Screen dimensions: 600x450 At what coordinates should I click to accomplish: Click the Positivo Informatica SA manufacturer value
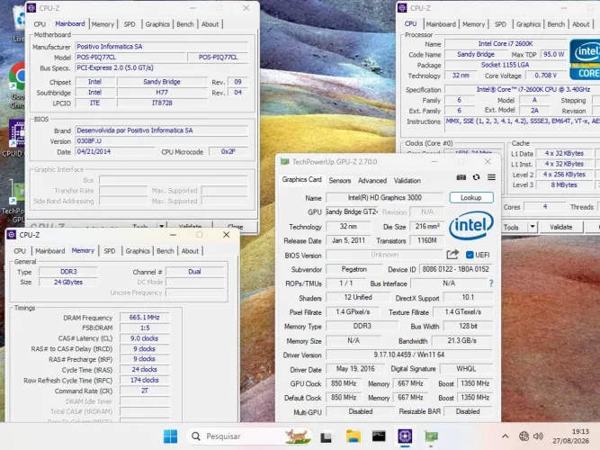(162, 46)
